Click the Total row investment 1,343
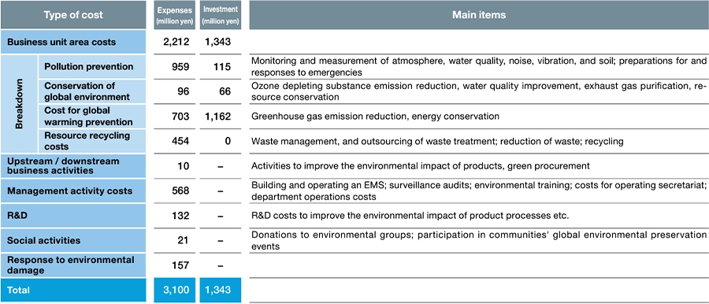Screen dimensions: 709x304 pos(218,290)
